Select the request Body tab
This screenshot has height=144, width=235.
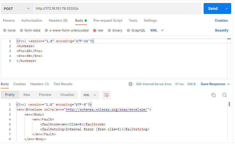81,21
